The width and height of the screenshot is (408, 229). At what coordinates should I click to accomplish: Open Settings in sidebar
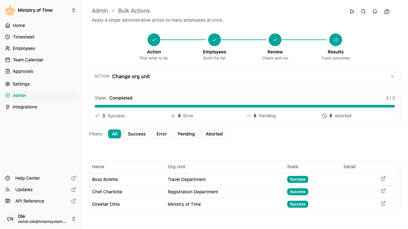[40, 84]
